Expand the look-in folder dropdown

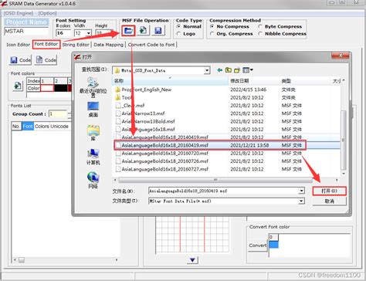pos(207,70)
